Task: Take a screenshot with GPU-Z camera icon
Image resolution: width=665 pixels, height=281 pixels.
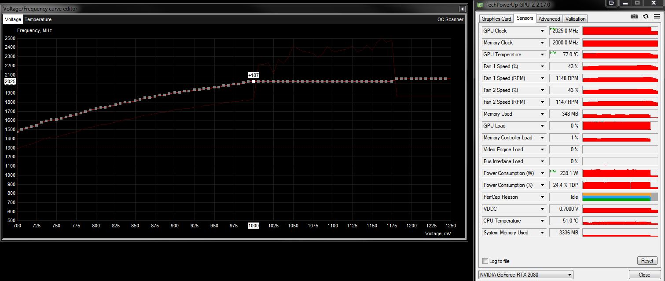Action: coord(634,16)
